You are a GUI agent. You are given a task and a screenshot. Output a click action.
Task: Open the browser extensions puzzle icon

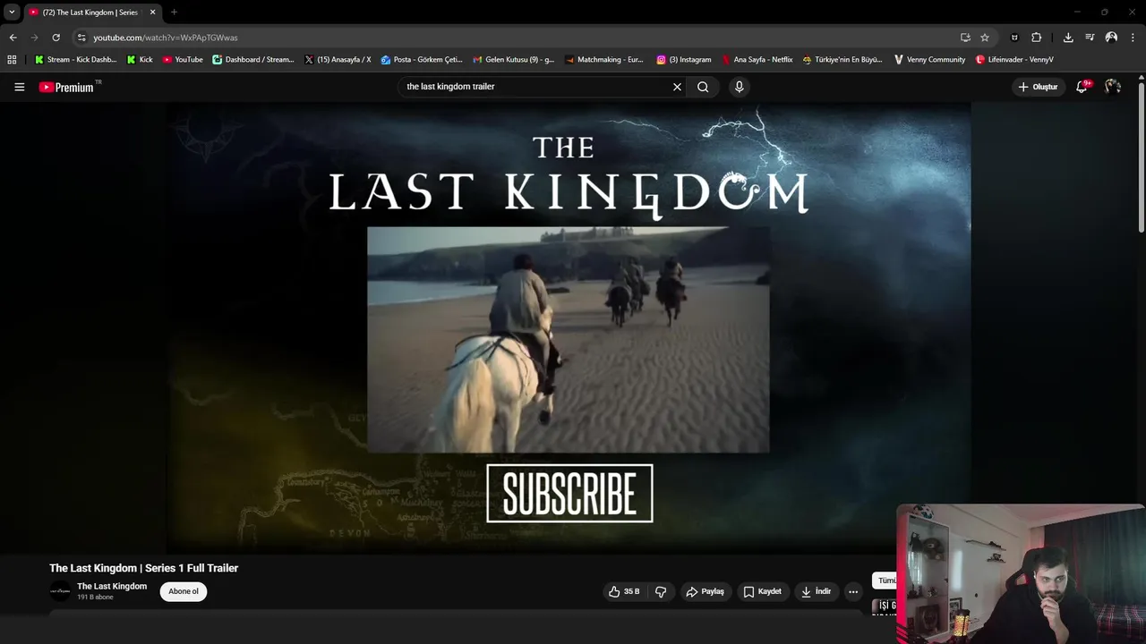coord(1036,38)
